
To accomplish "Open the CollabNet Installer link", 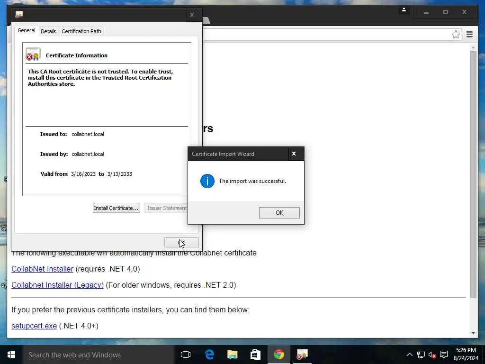I will coord(42,269).
